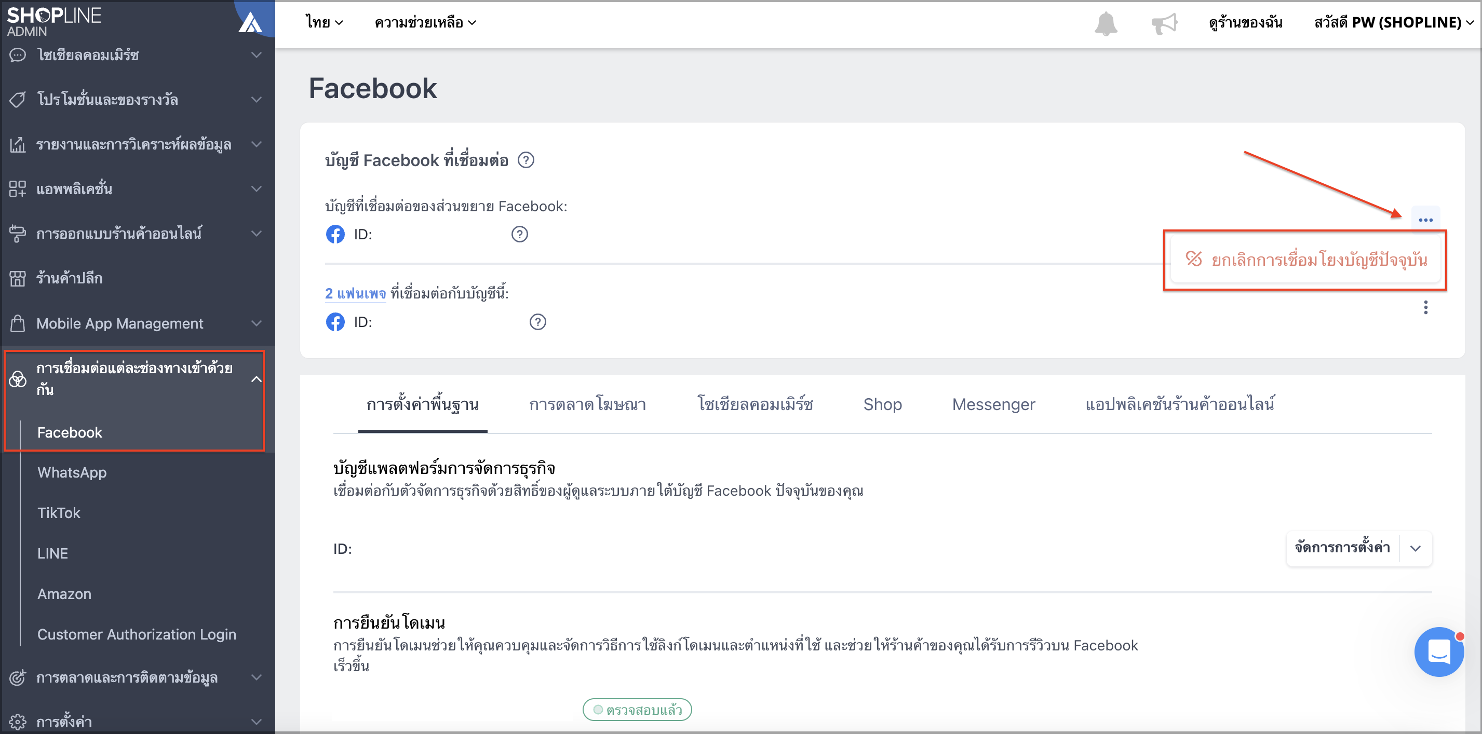Click the online store design paint roller icon
Image resolution: width=1482 pixels, height=734 pixels.
tap(18, 234)
